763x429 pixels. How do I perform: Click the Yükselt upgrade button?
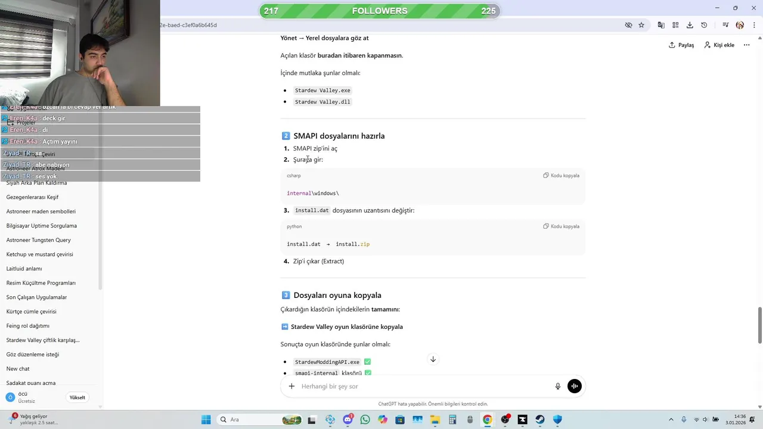[x=77, y=397]
